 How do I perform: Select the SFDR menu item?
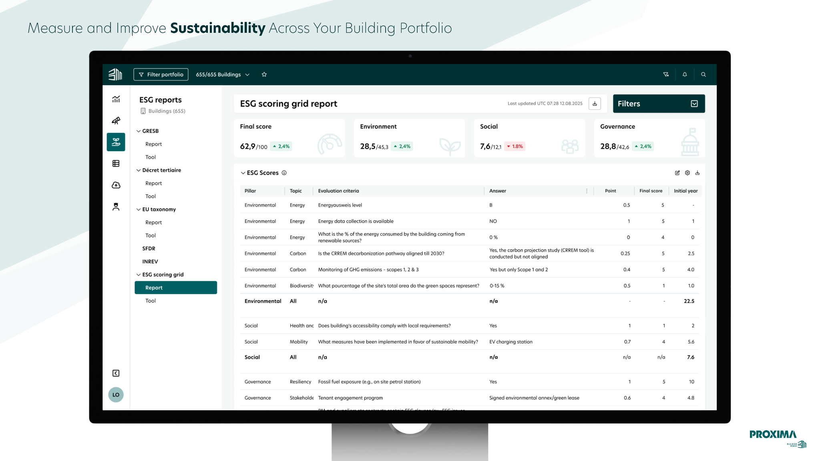click(149, 249)
